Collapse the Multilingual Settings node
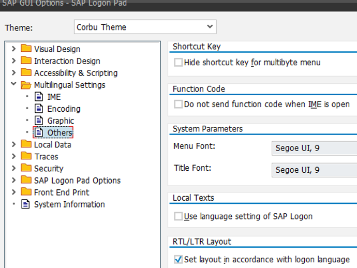 [13, 85]
